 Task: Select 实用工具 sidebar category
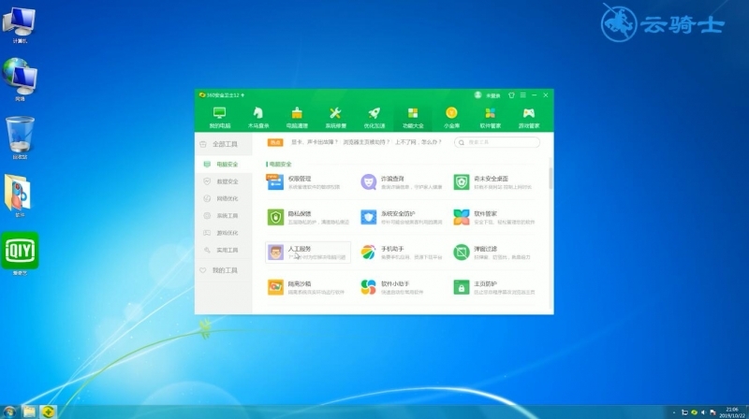tap(224, 250)
